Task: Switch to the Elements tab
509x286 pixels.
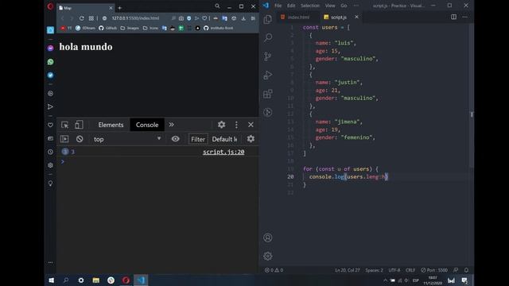Action: [111, 125]
